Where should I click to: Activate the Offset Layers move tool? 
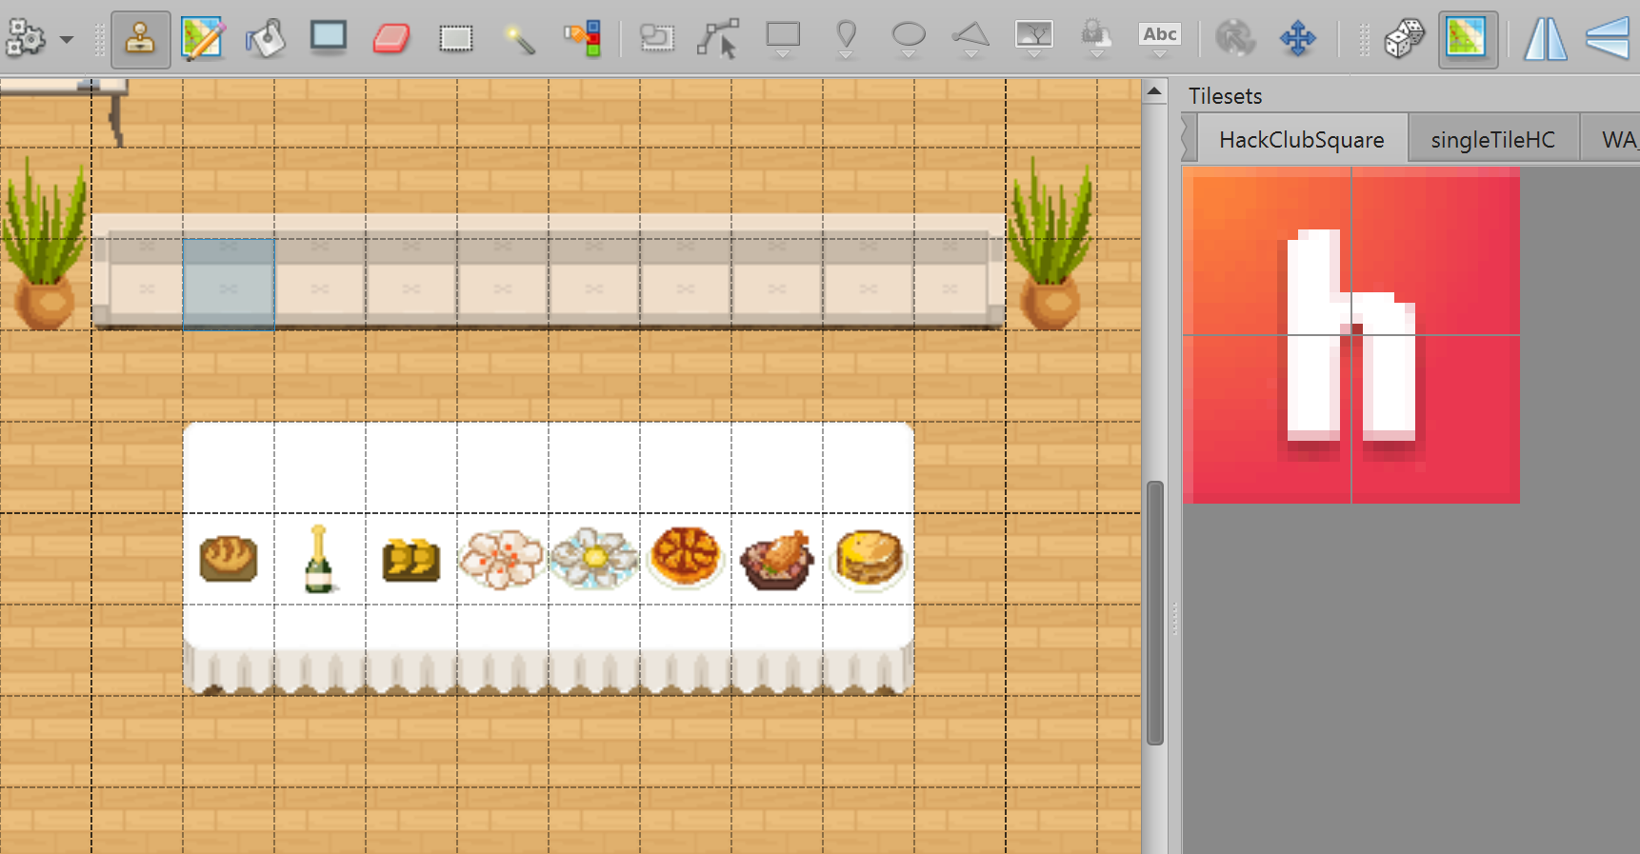[x=1297, y=39]
